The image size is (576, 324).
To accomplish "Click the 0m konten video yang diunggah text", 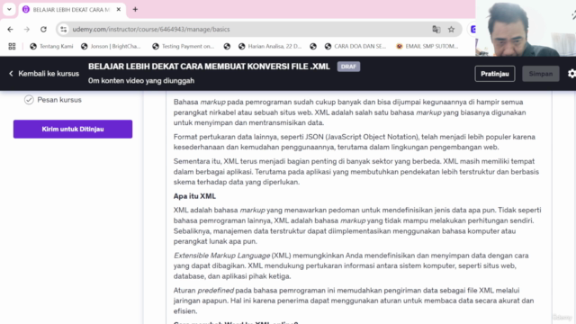I will point(141,81).
